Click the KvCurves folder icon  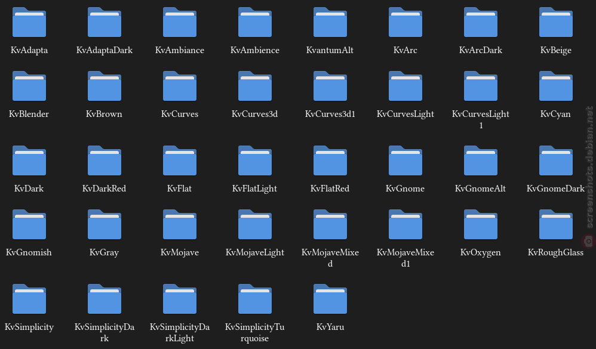click(180, 86)
